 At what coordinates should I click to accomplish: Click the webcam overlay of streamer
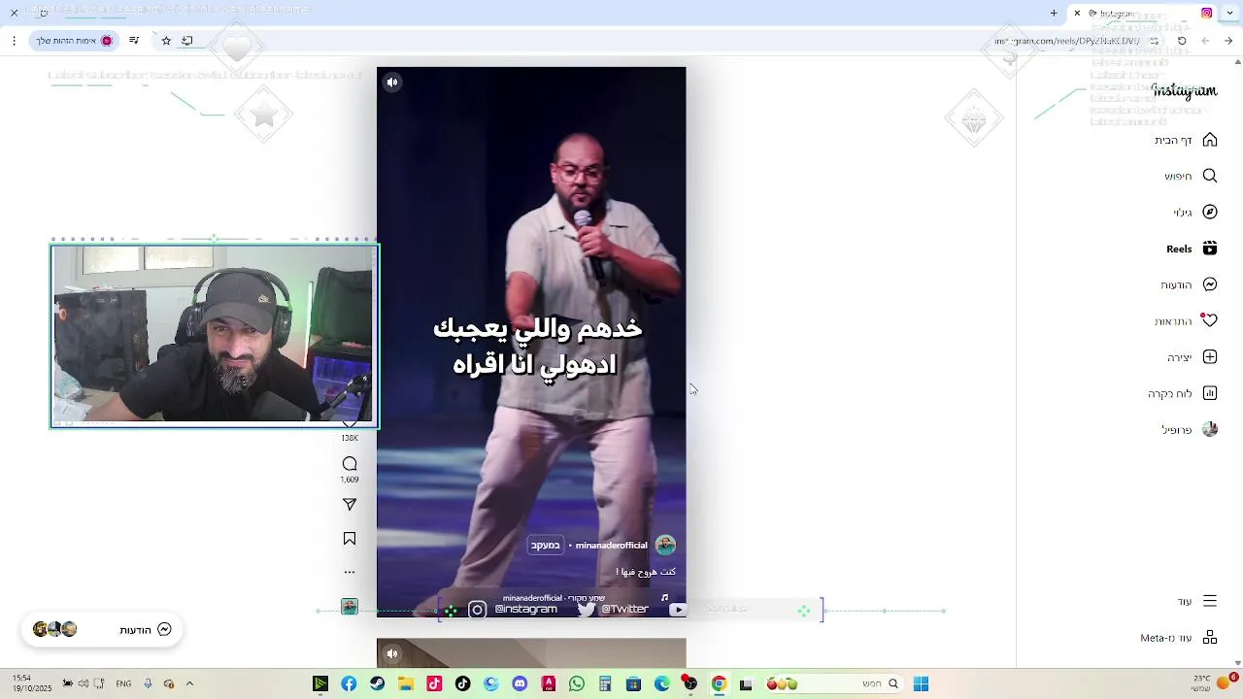click(214, 335)
